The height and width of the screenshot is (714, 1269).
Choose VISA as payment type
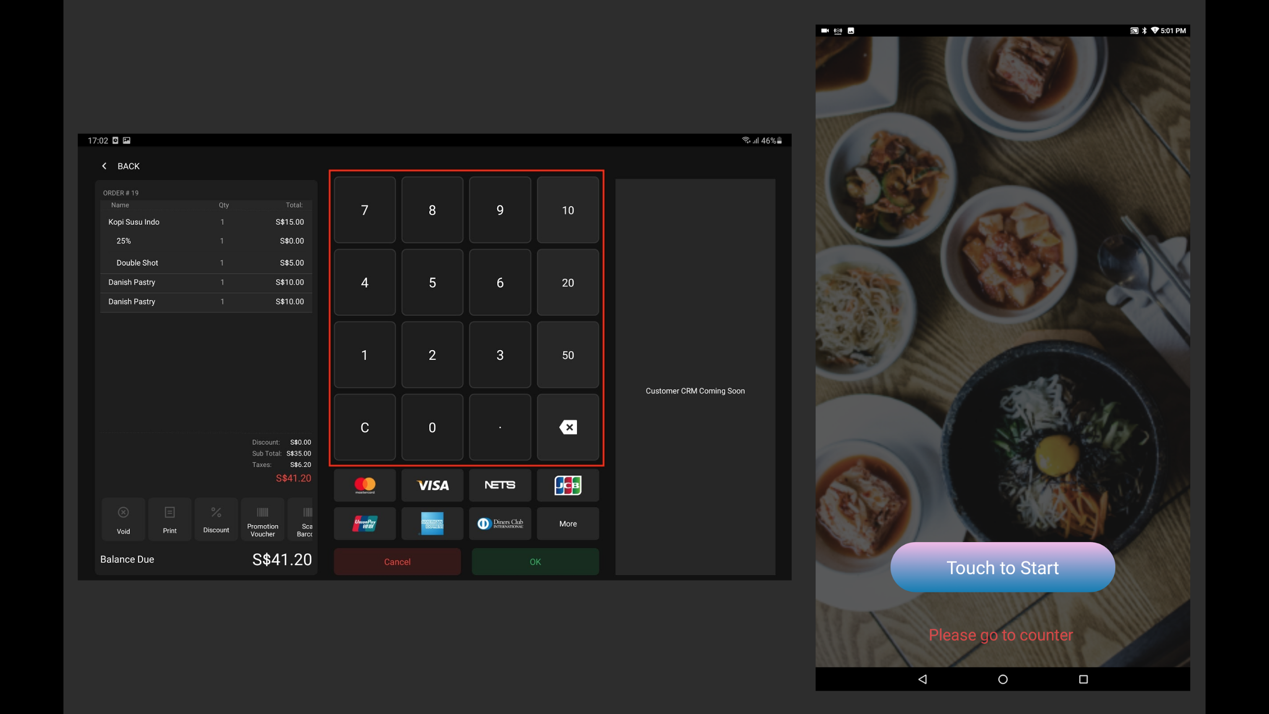click(432, 485)
